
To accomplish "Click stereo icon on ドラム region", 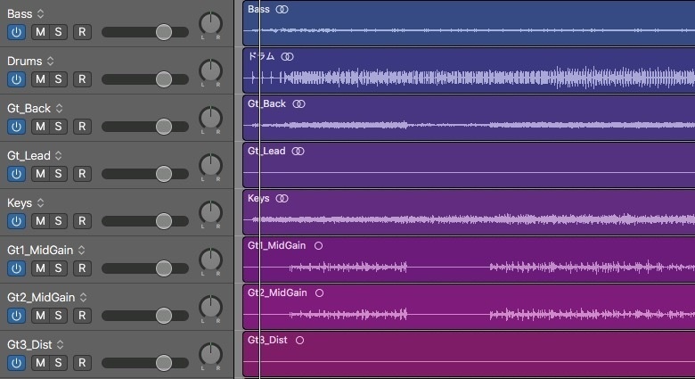I will coord(287,57).
